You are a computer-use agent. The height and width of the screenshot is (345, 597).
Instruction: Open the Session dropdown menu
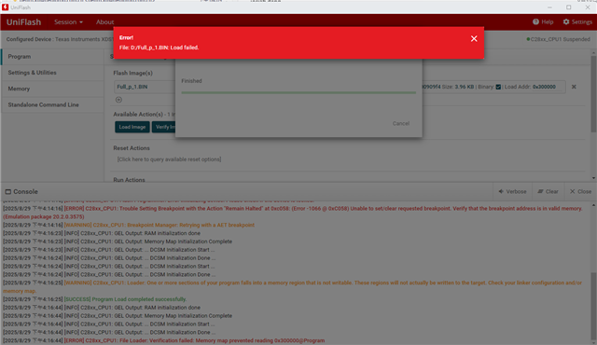68,22
